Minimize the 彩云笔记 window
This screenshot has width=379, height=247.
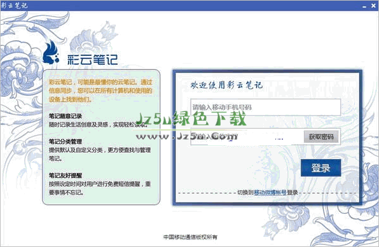coord(364,6)
